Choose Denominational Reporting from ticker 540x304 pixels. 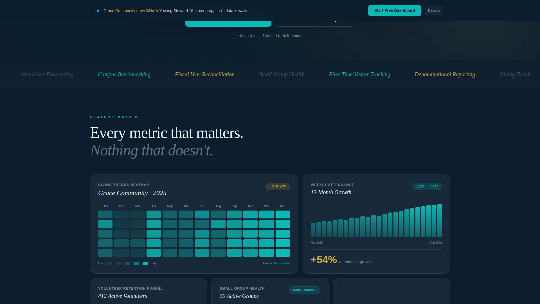pyautogui.click(x=445, y=74)
